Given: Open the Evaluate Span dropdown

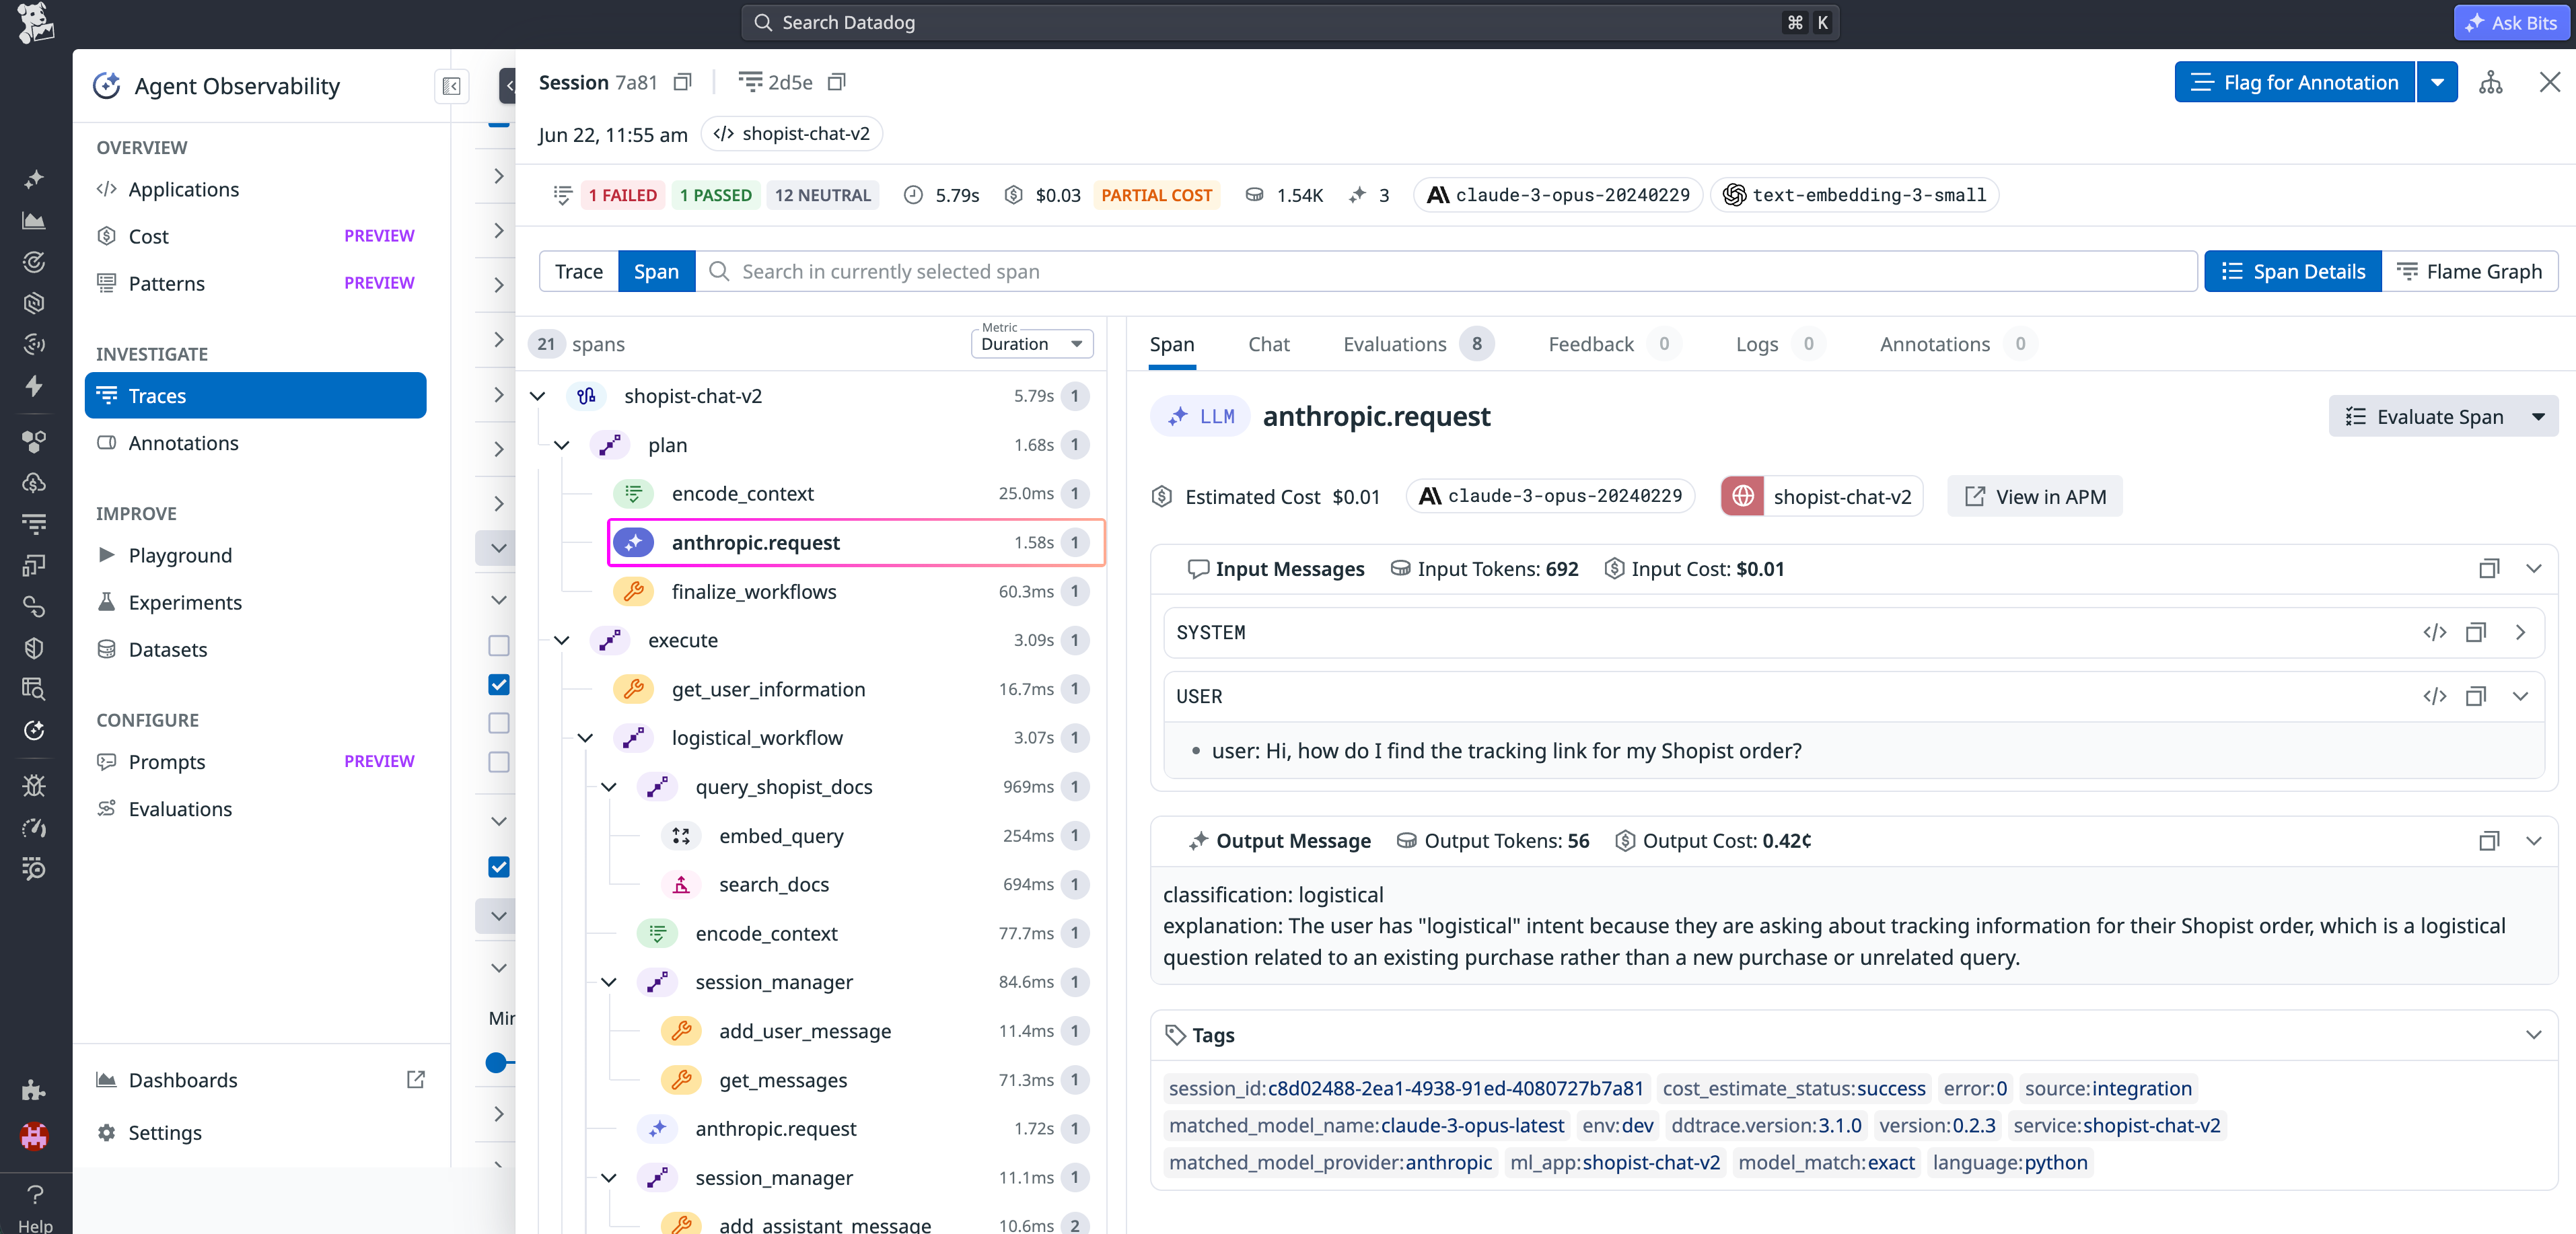Looking at the screenshot, I should click(x=2539, y=417).
